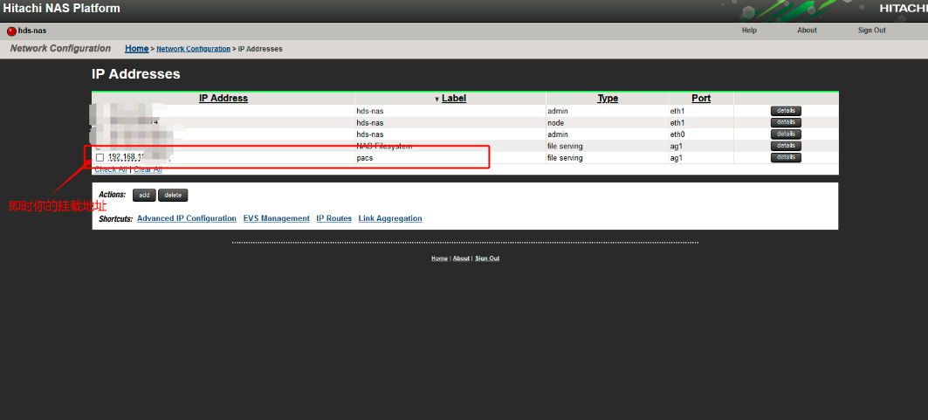The image size is (928, 420).
Task: Sort the table by Port column
Action: point(701,98)
